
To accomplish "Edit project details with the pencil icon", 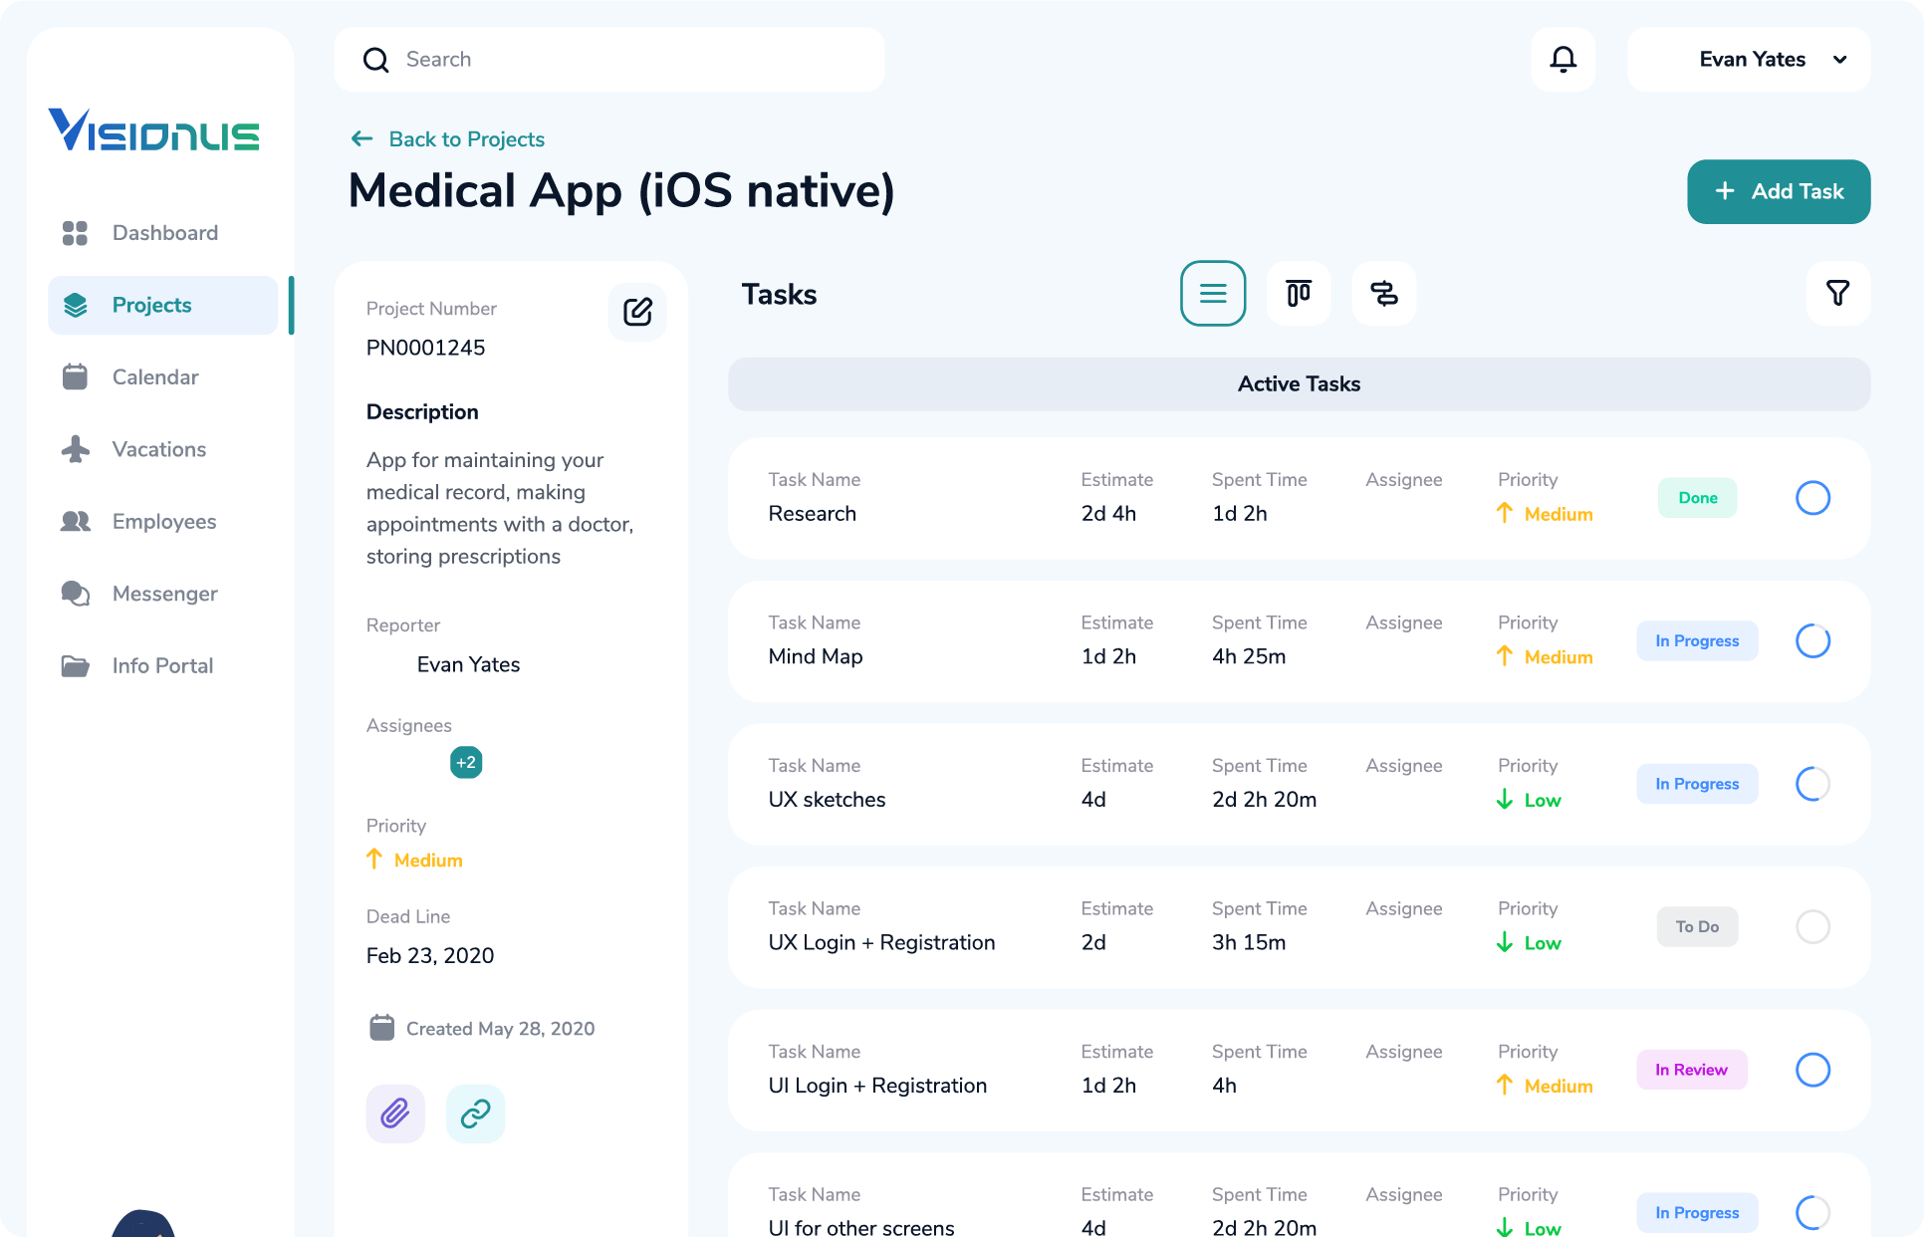I will (x=637, y=311).
